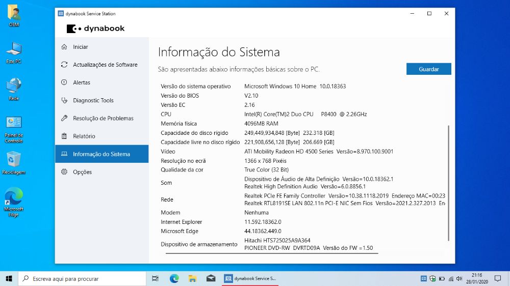Click the '1366 x 768 Pixéis' value
510x286 pixels.
265,161
